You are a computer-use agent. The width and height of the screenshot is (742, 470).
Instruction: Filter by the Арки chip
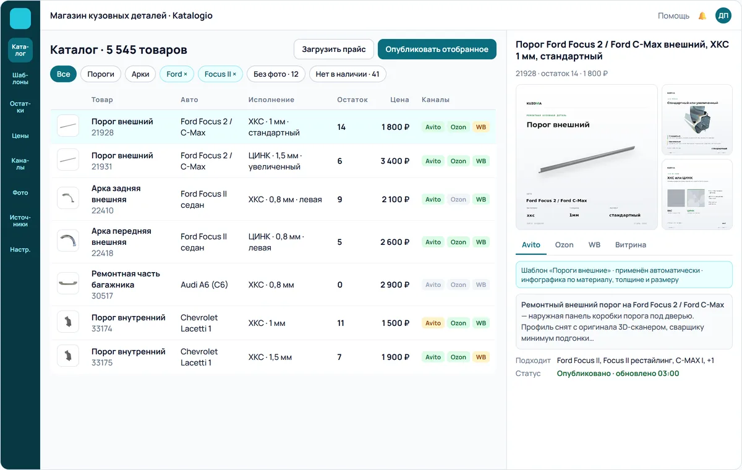coord(140,74)
